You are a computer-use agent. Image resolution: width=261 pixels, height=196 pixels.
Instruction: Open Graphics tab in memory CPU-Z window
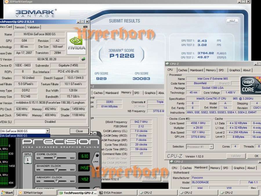[x=150, y=93]
